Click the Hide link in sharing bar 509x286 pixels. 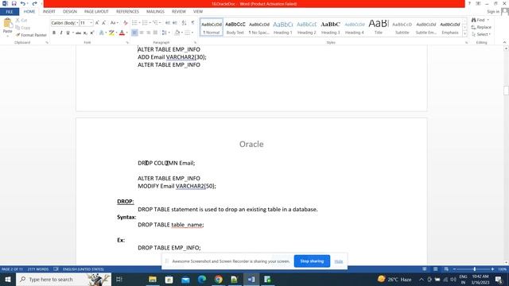pyautogui.click(x=339, y=261)
